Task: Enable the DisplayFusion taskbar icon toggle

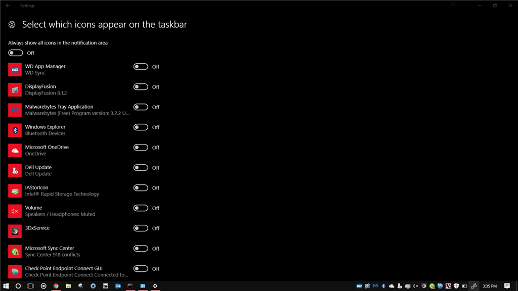Action: pos(141,87)
